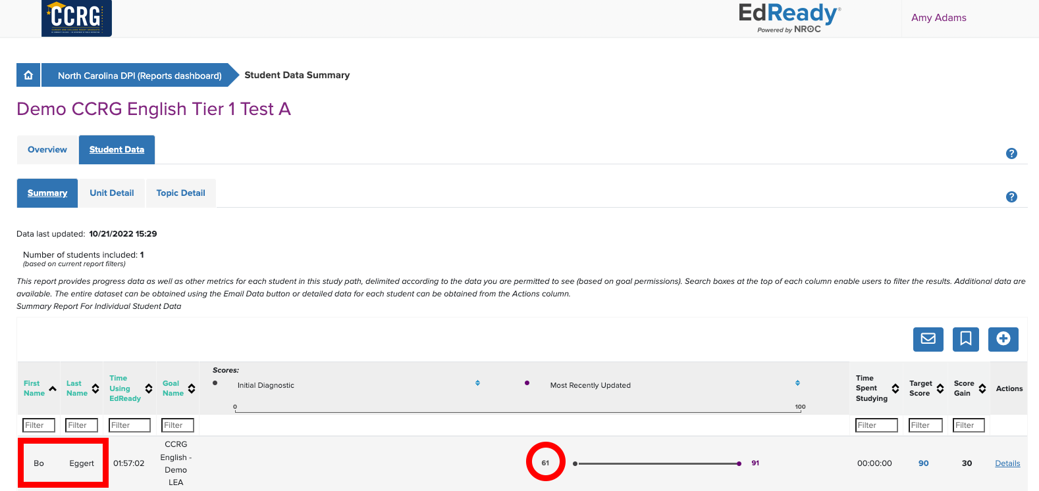
Task: Click the home breadcrumb icon
Action: click(x=28, y=75)
